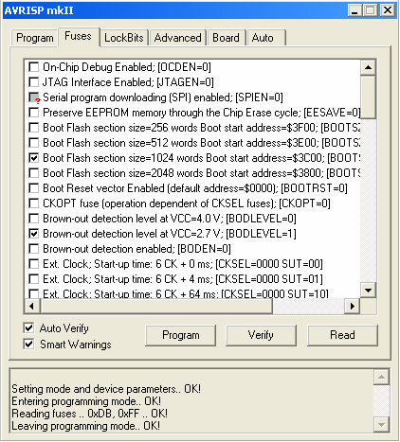Click the log pane scroll-up arrow
The width and height of the screenshot is (400, 442).
[x=381, y=377]
